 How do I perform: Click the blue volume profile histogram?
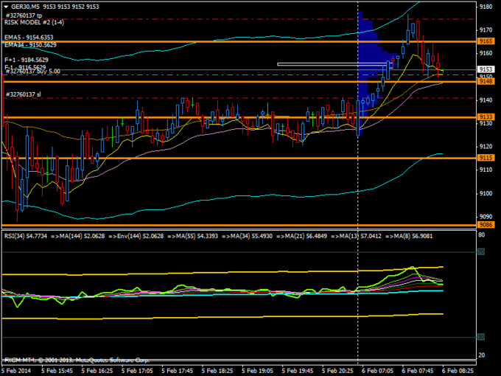click(x=368, y=52)
